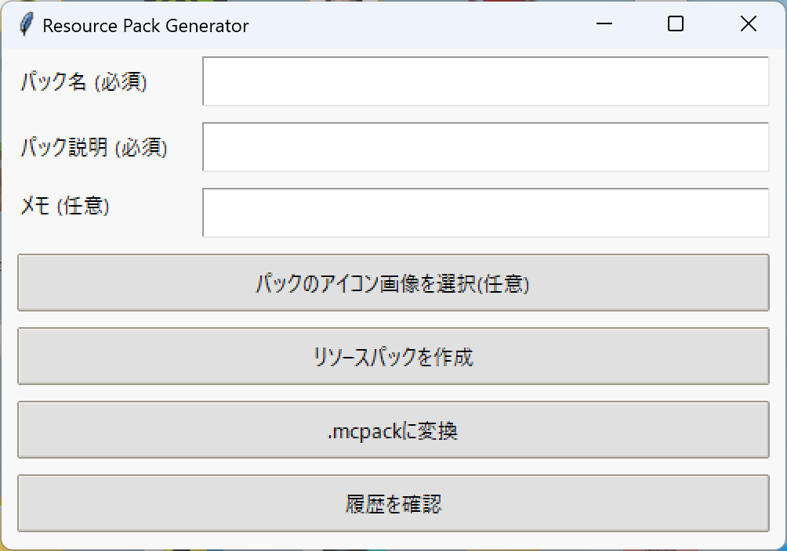787x551 pixels.
Task: Create the resource pack with the create button
Action: (393, 356)
